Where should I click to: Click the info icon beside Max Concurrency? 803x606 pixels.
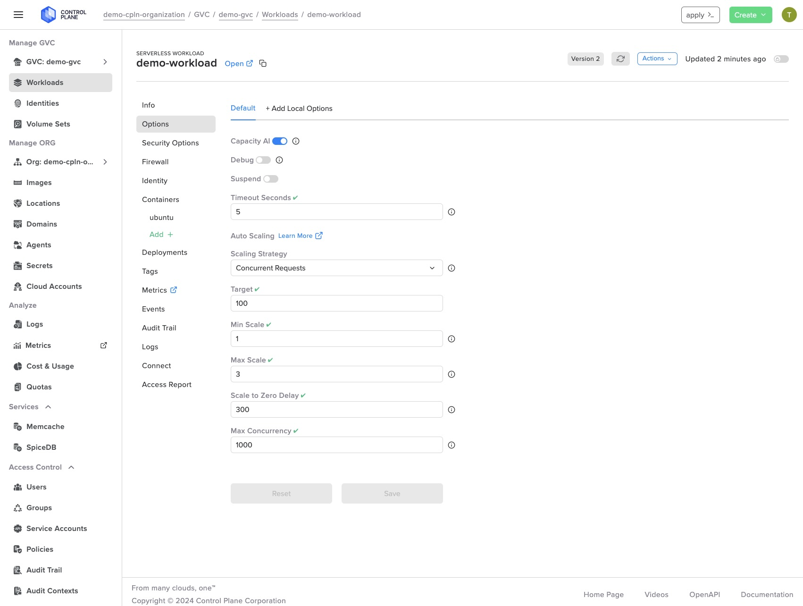tap(452, 445)
